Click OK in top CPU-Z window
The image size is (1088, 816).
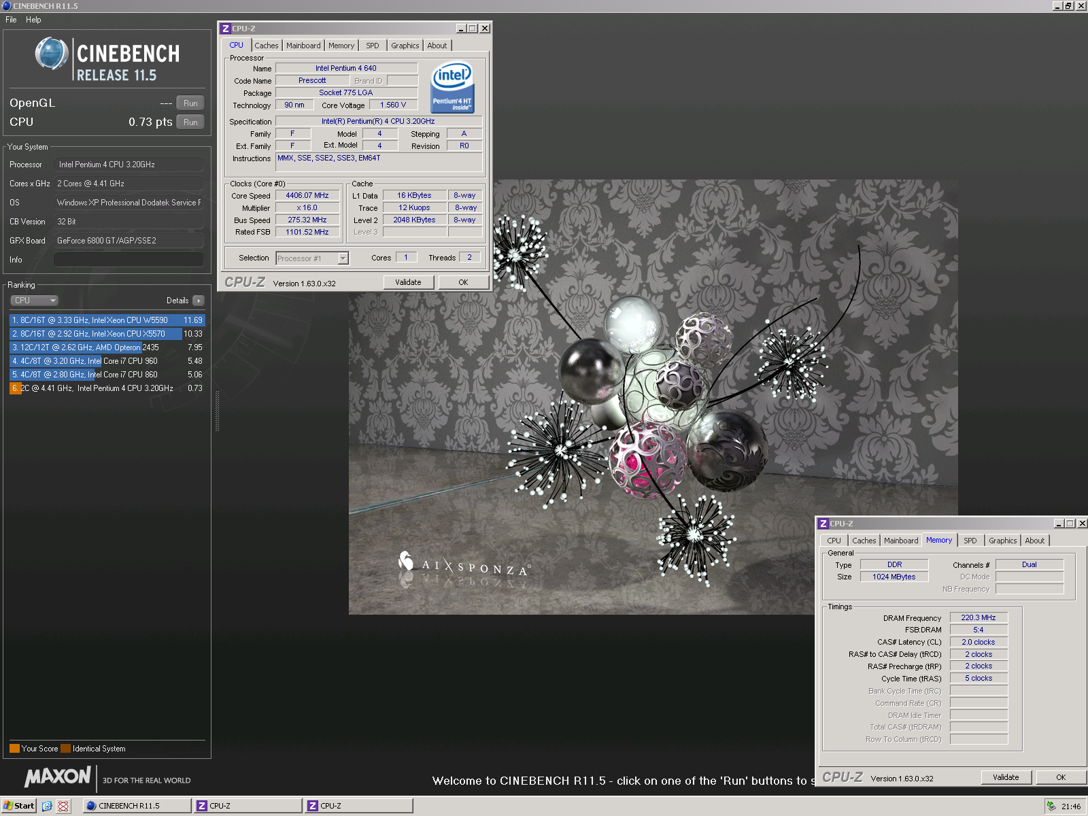pos(463,282)
